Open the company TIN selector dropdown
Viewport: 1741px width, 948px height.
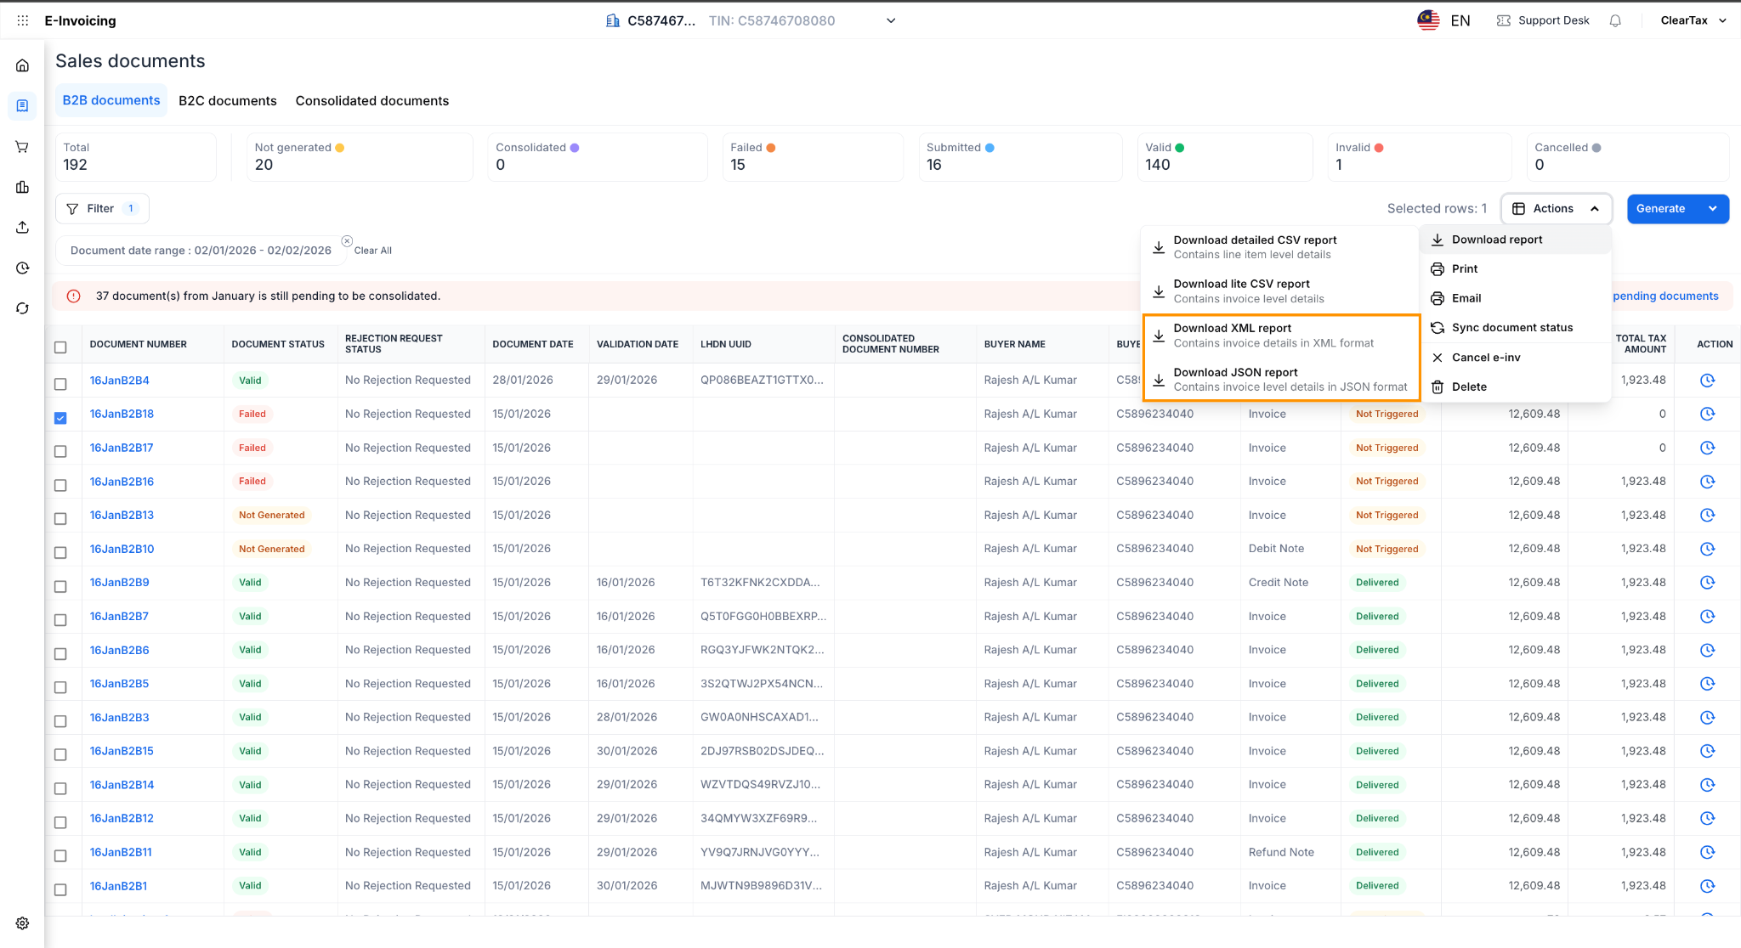(890, 20)
